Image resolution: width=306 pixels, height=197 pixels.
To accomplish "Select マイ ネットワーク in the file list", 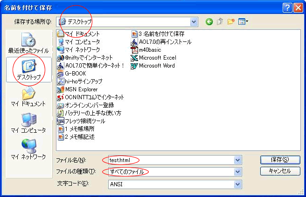I will [78, 50].
